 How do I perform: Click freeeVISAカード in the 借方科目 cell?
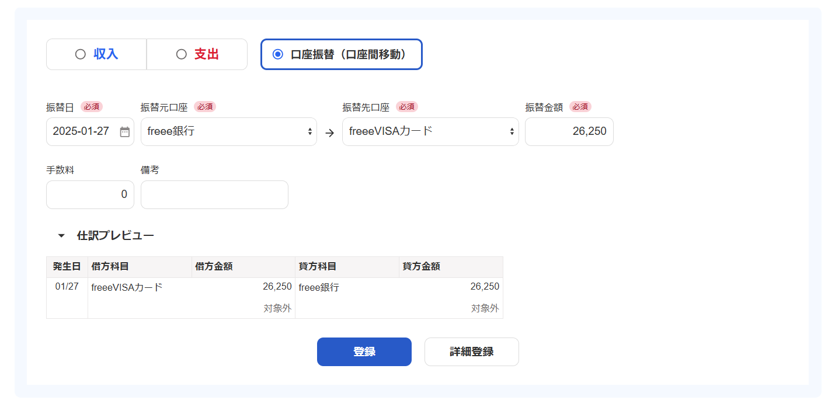coord(127,287)
